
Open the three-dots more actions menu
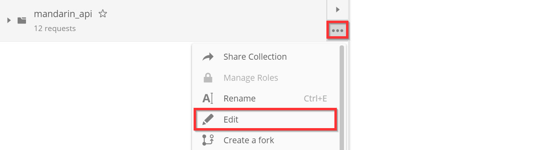pos(338,30)
